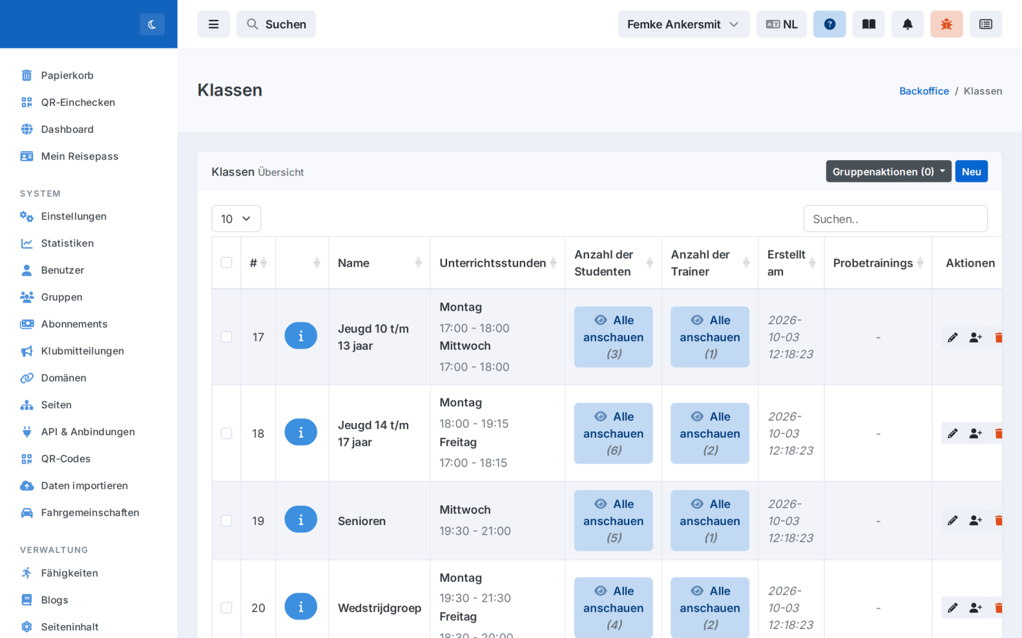This screenshot has width=1022, height=638.
Task: Add user to class Jeugd 10 t/m 13 jaar
Action: pos(975,338)
